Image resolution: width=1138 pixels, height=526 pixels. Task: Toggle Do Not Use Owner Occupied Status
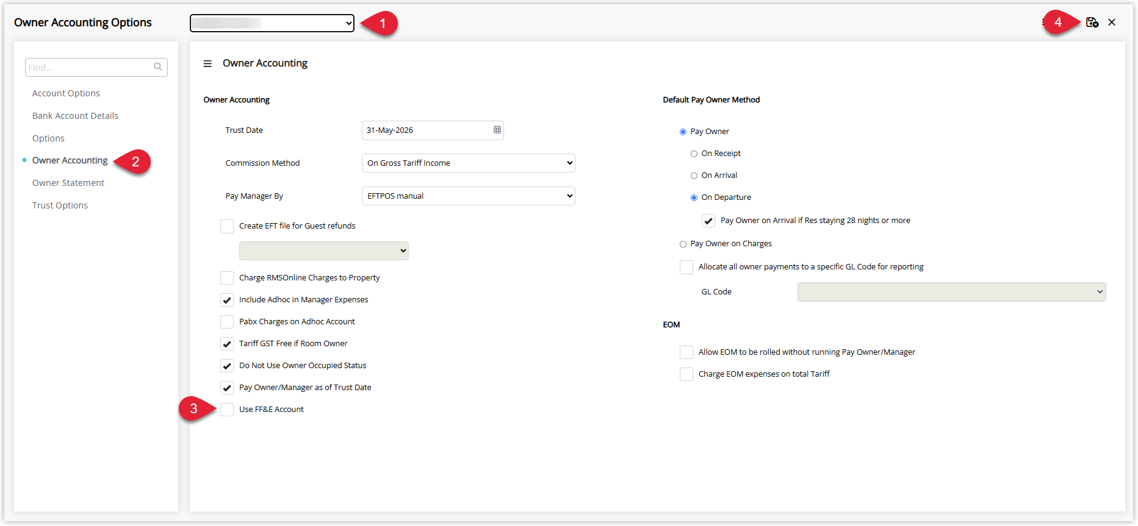pos(227,366)
